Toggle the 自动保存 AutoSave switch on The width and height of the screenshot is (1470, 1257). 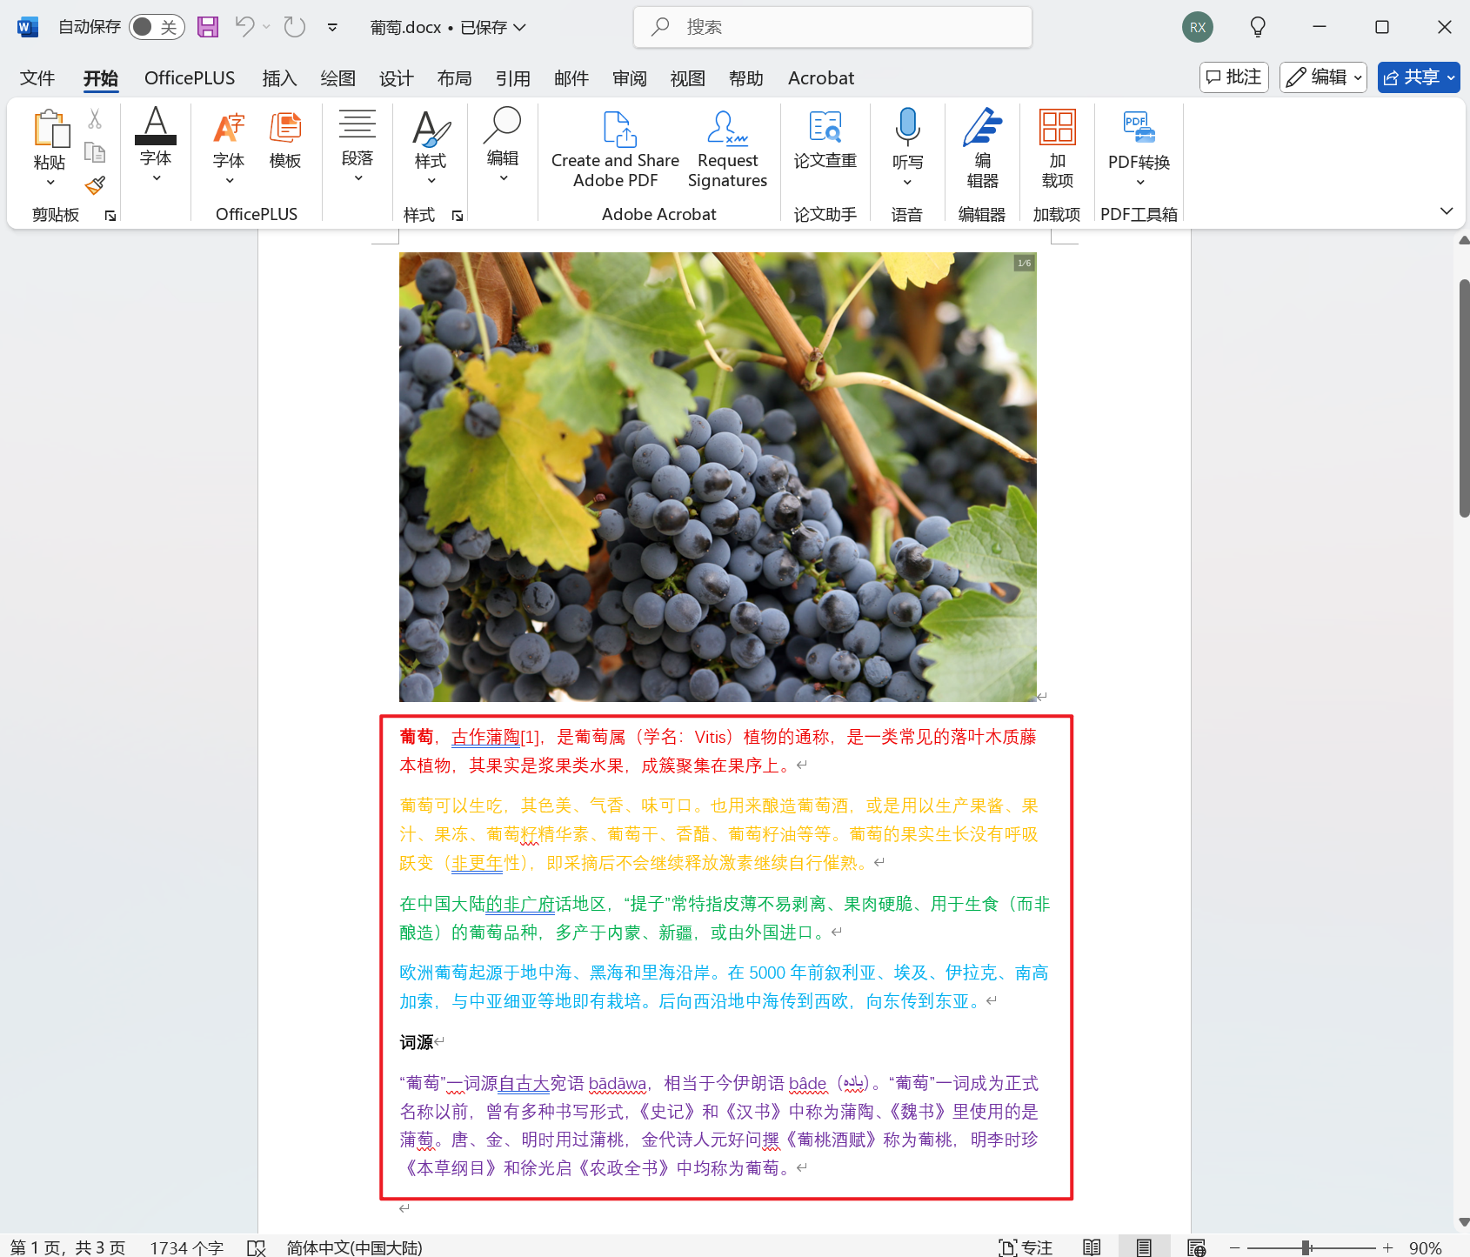tap(157, 27)
